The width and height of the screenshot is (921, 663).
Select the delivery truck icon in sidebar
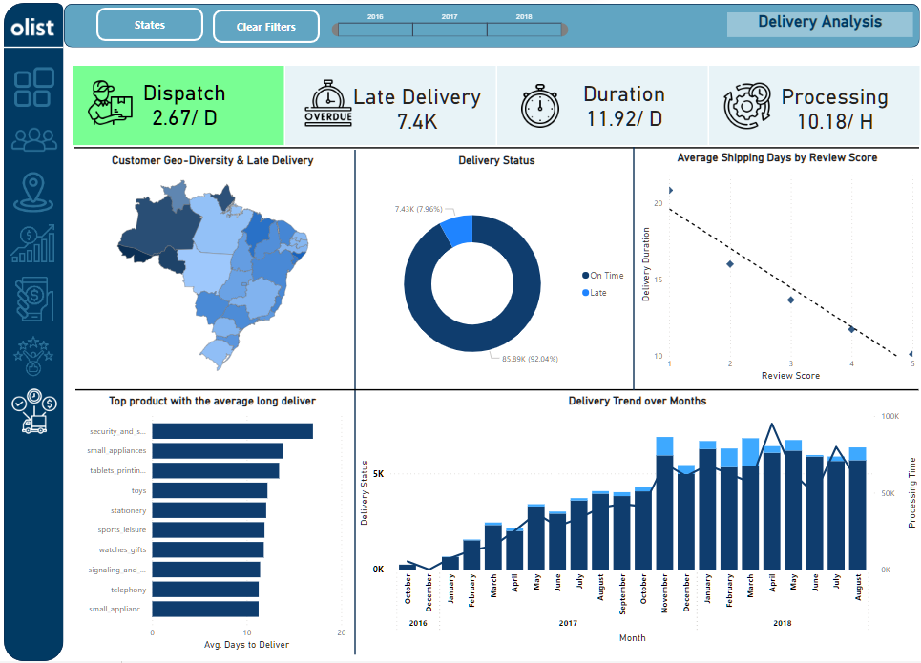pos(32,412)
